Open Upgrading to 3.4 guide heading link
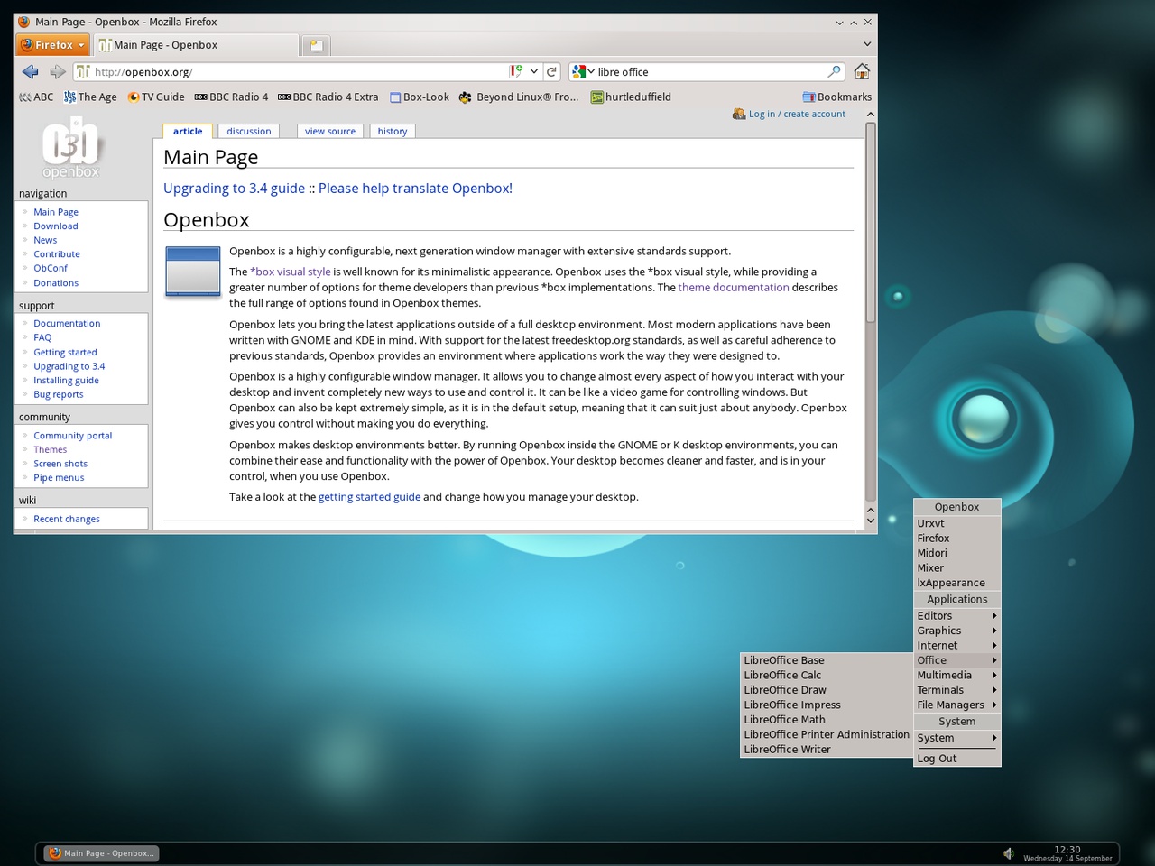This screenshot has height=866, width=1155. (x=234, y=189)
